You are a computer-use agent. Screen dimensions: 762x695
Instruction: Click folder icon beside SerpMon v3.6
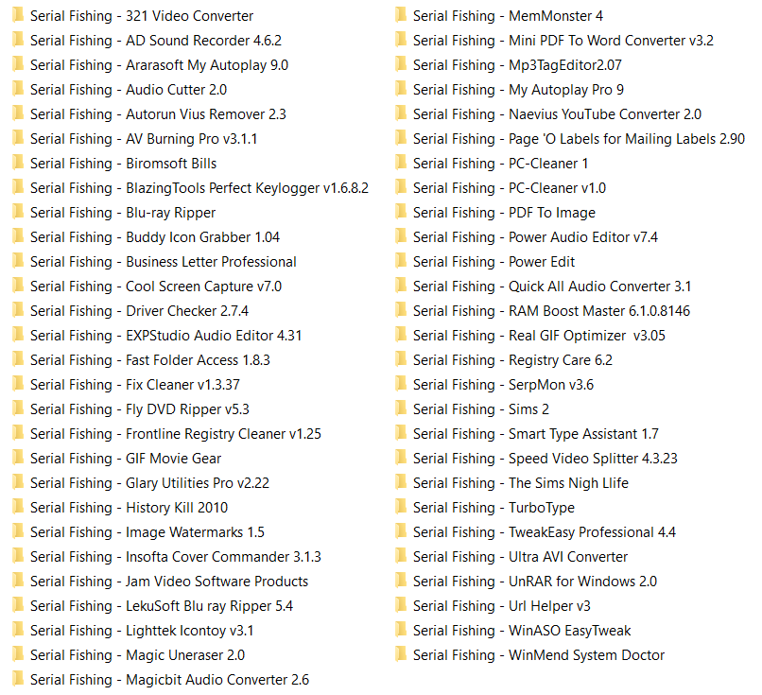pyautogui.click(x=401, y=384)
